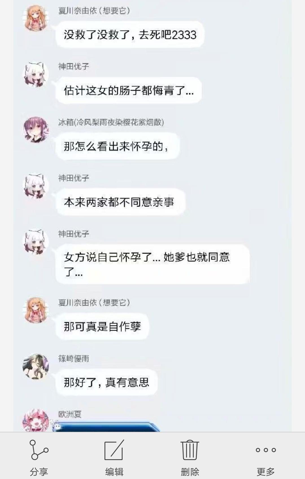Image resolution: width=305 pixels, height=479 pixels.
Task: Tap the 删除 label in the bottom bar
Action: [x=190, y=471]
